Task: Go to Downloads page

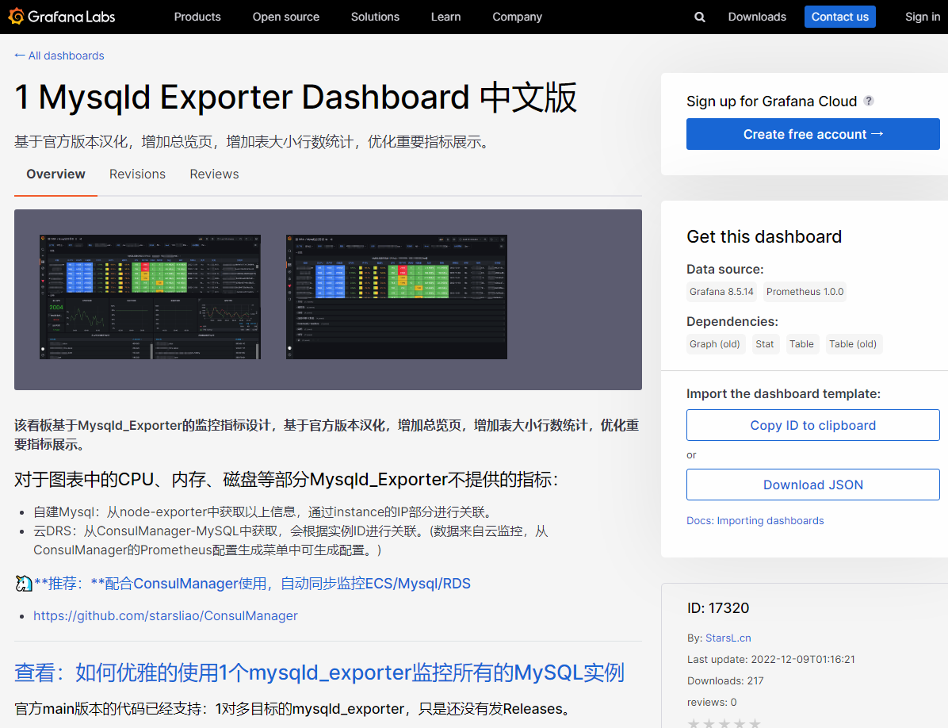Action: [757, 17]
